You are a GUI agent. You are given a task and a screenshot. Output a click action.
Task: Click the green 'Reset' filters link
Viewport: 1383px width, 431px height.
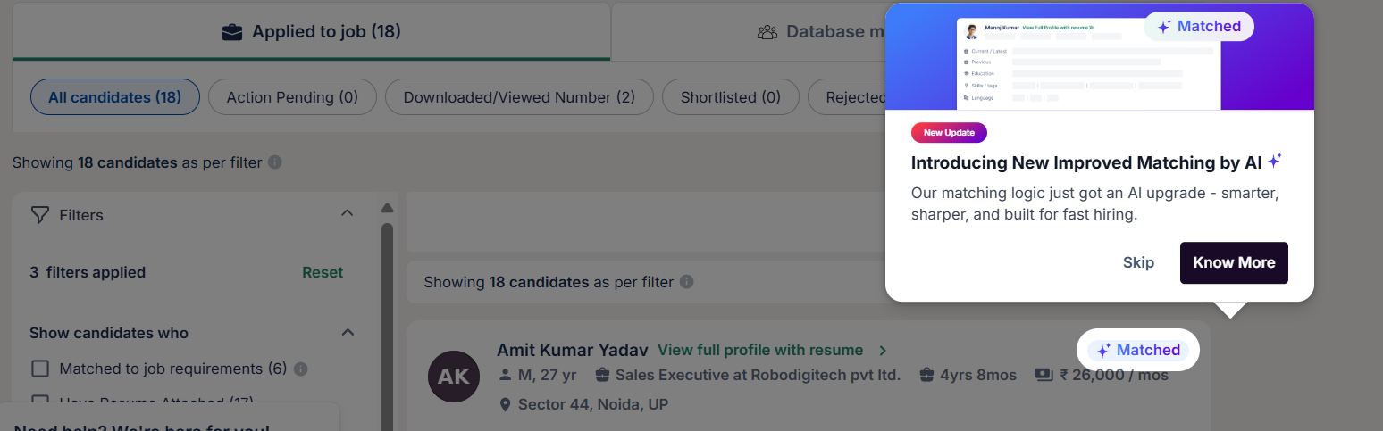[323, 272]
